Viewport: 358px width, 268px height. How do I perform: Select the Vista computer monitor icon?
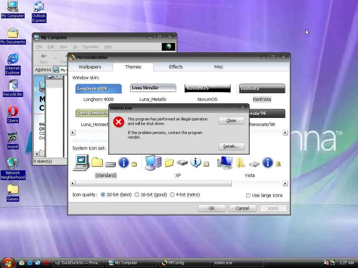225,163
